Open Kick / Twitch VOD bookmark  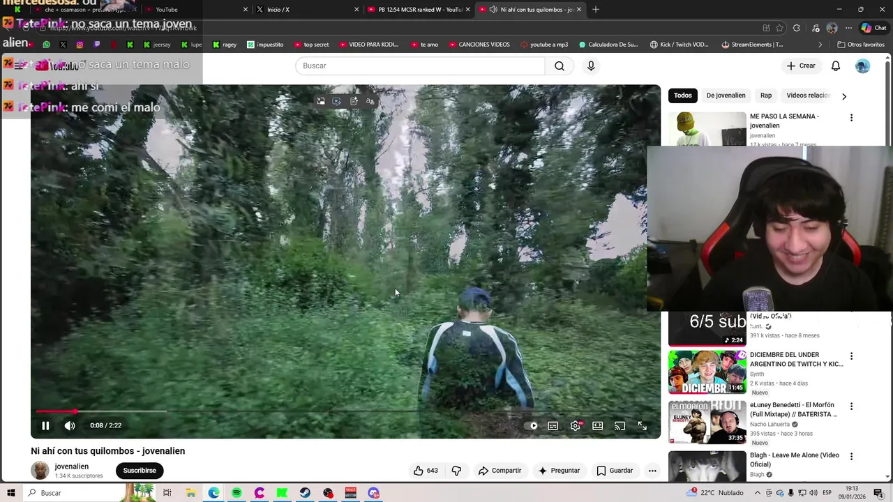point(680,45)
